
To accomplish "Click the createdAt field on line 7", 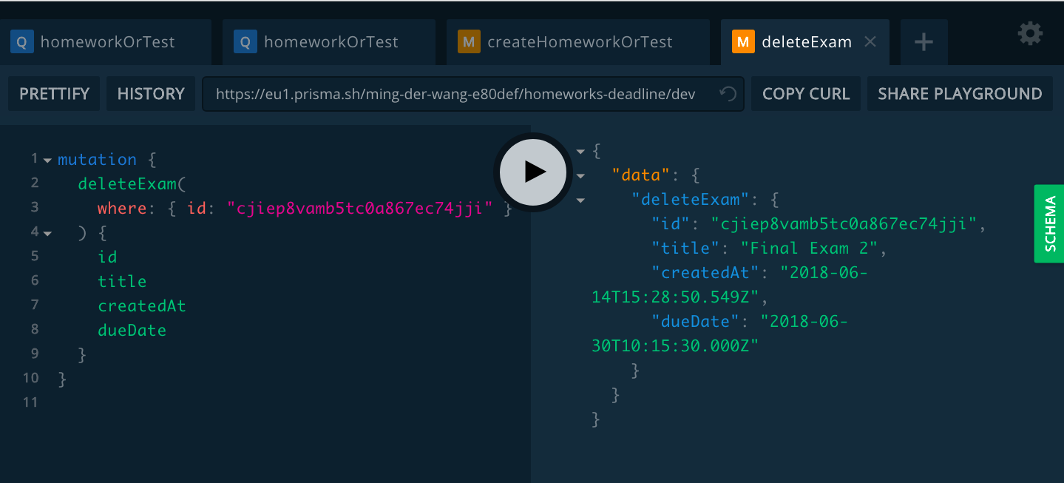I will click(142, 305).
